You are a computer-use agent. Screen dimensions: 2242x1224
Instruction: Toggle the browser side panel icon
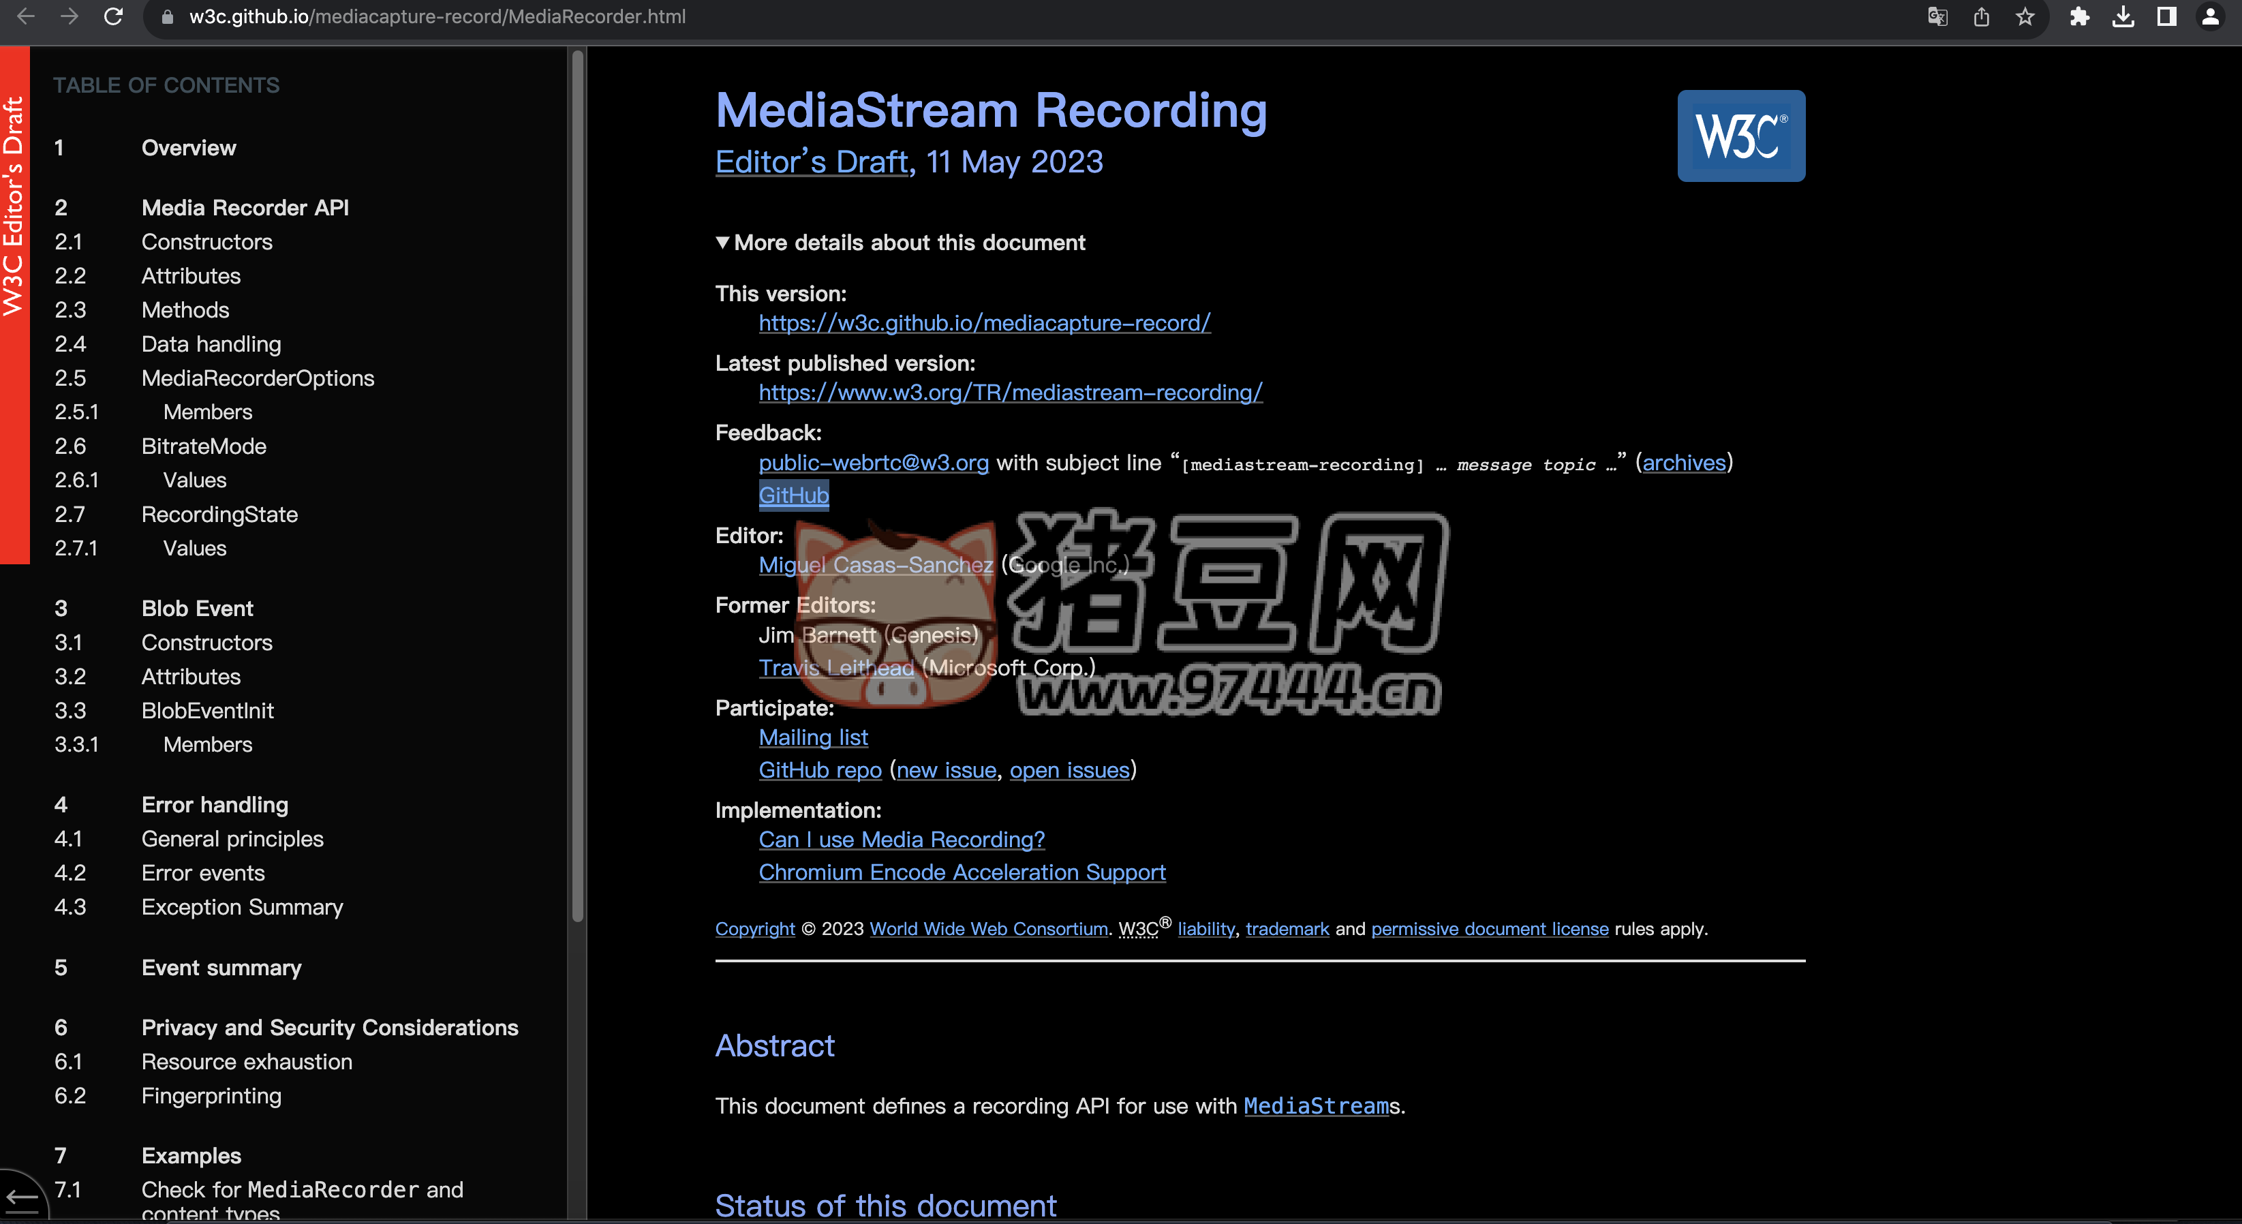click(2166, 16)
